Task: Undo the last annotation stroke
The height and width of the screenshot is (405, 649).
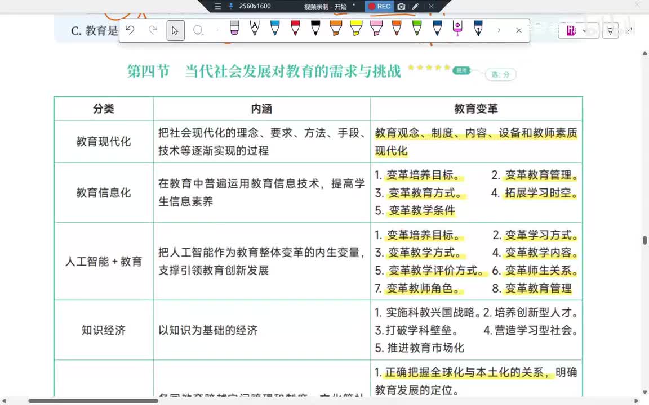Action: click(x=130, y=30)
